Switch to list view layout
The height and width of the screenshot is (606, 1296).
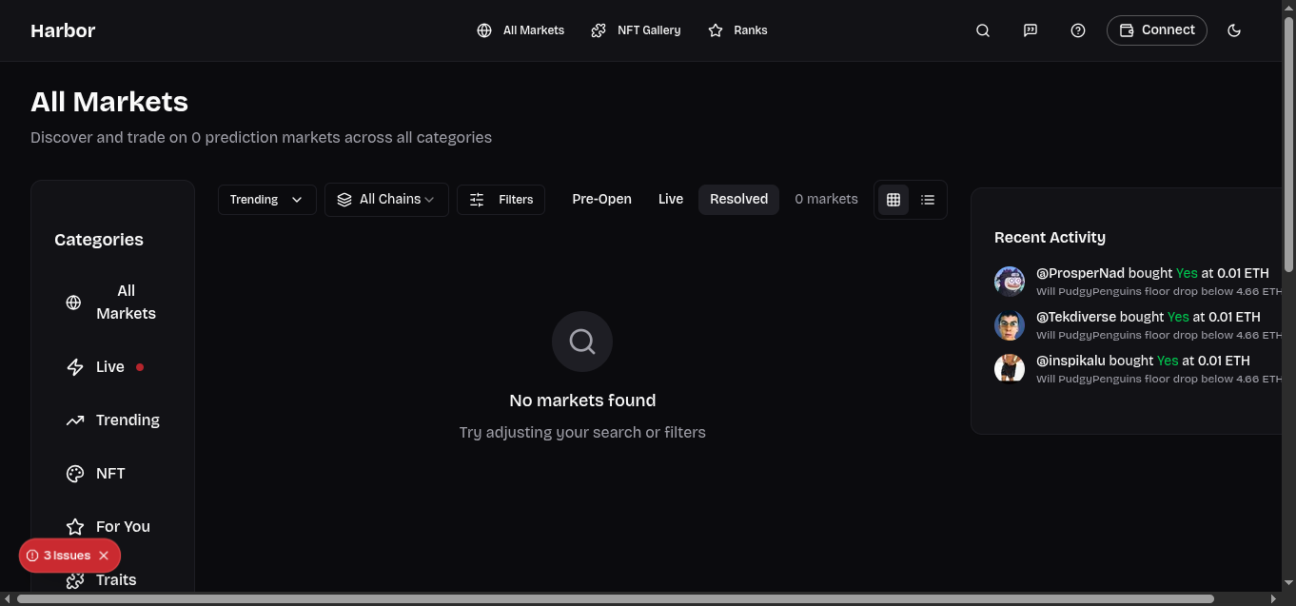pyautogui.click(x=928, y=199)
